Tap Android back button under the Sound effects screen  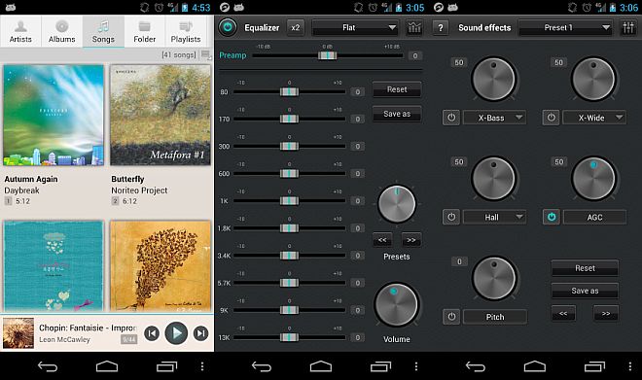pos(476,366)
